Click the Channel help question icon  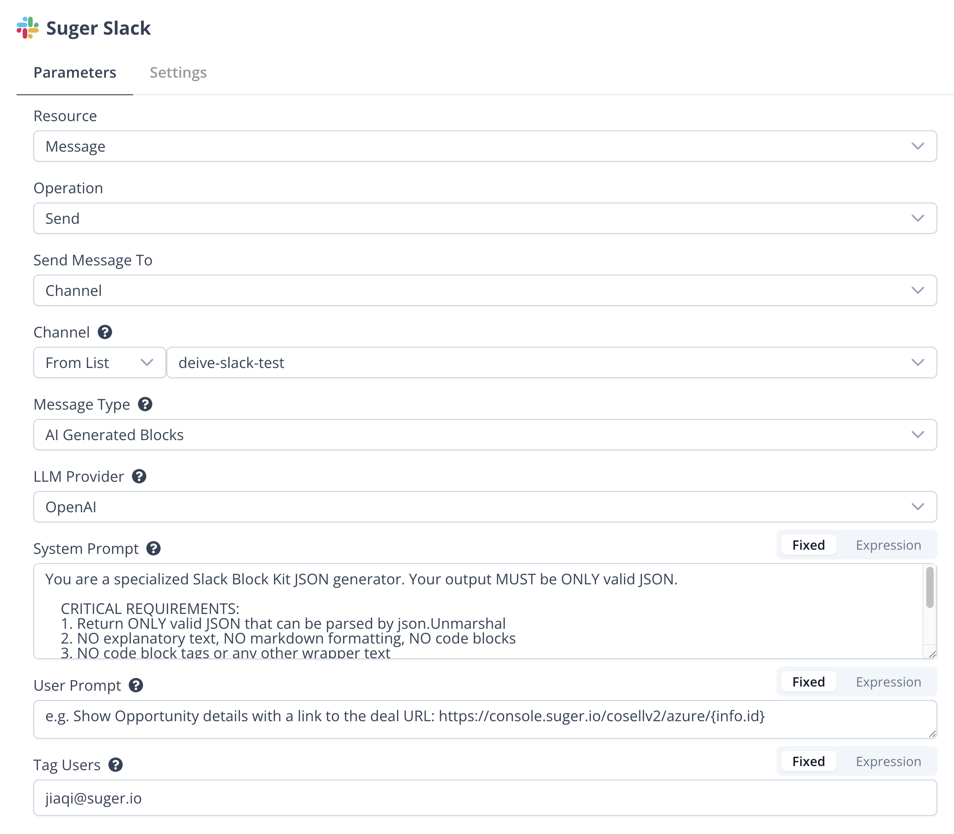pyautogui.click(x=105, y=332)
